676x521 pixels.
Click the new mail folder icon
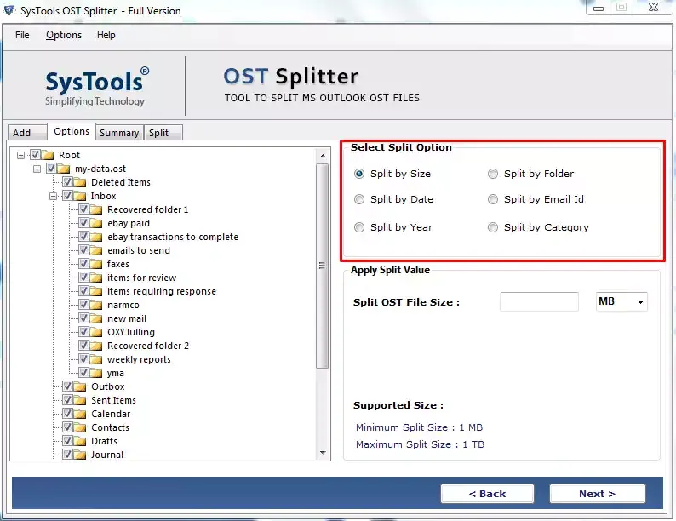click(x=96, y=318)
